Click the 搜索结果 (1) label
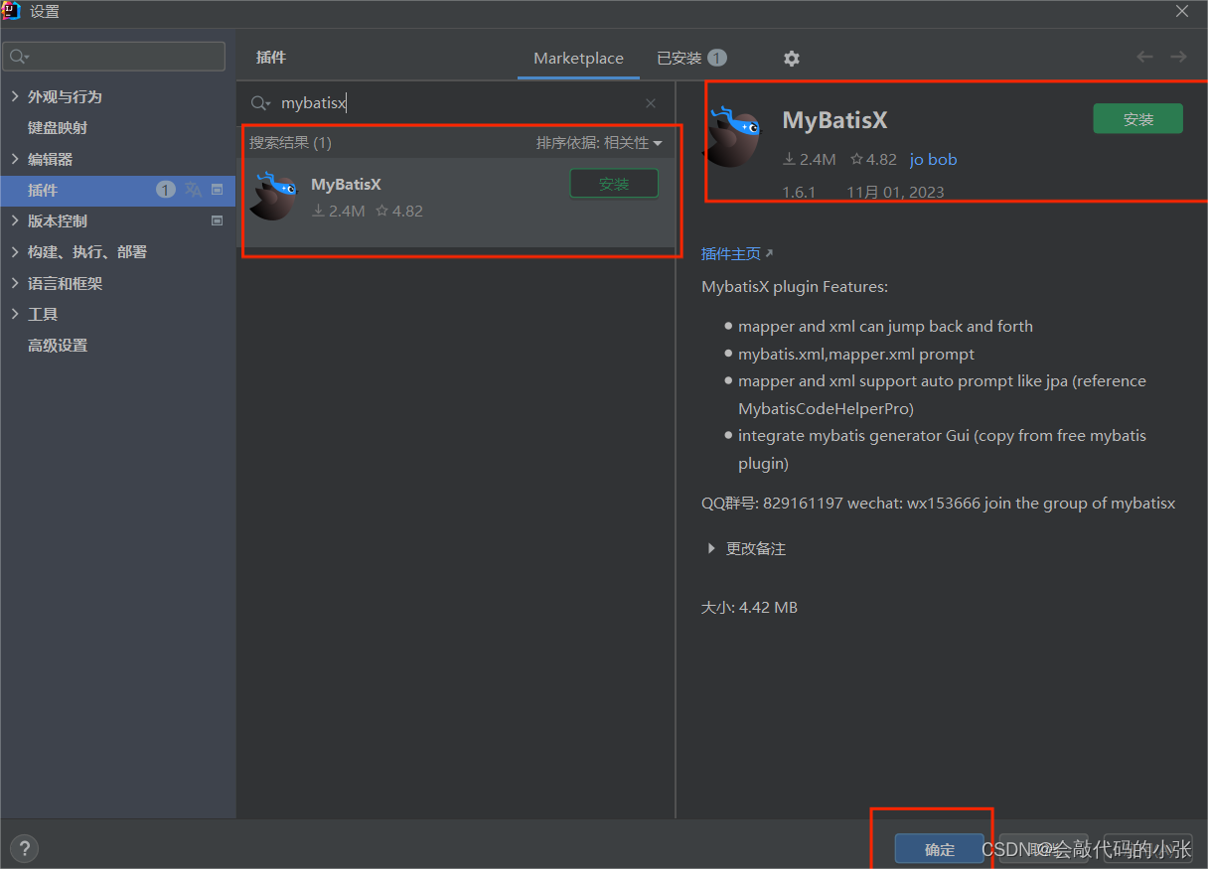Image resolution: width=1208 pixels, height=869 pixels. 290,143
